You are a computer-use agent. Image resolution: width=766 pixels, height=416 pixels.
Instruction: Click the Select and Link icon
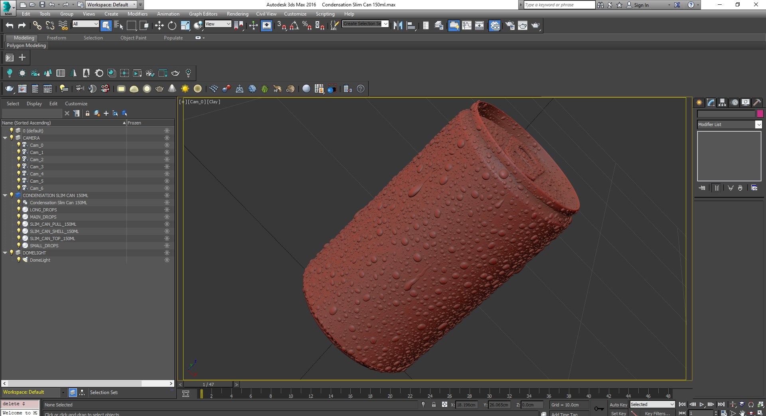coord(37,26)
